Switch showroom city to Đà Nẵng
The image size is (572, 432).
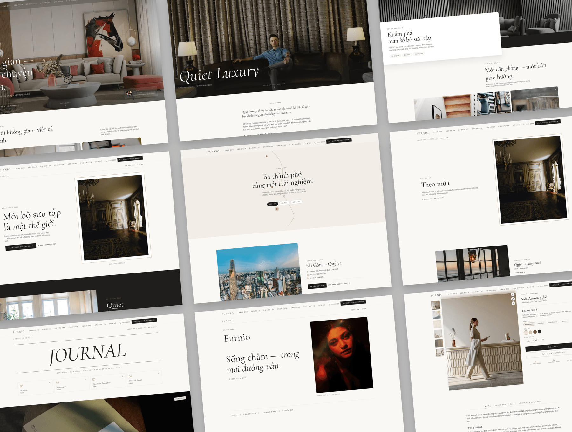pos(296,202)
